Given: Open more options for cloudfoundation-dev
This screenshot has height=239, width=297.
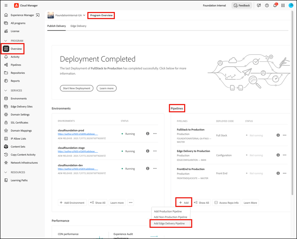Looking at the screenshot, I should pos(155,168).
